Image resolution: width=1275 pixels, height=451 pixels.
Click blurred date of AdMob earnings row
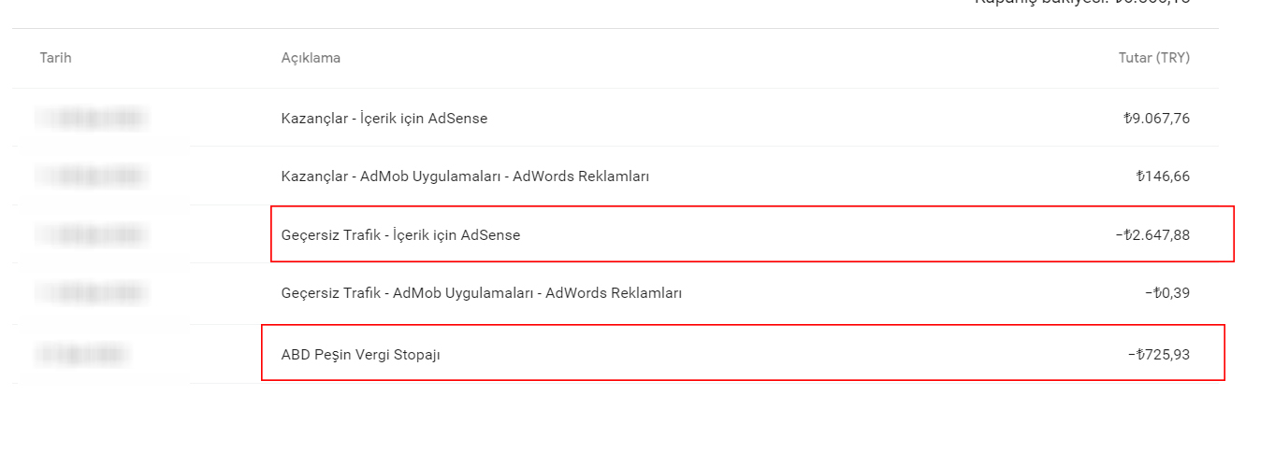[x=92, y=176]
